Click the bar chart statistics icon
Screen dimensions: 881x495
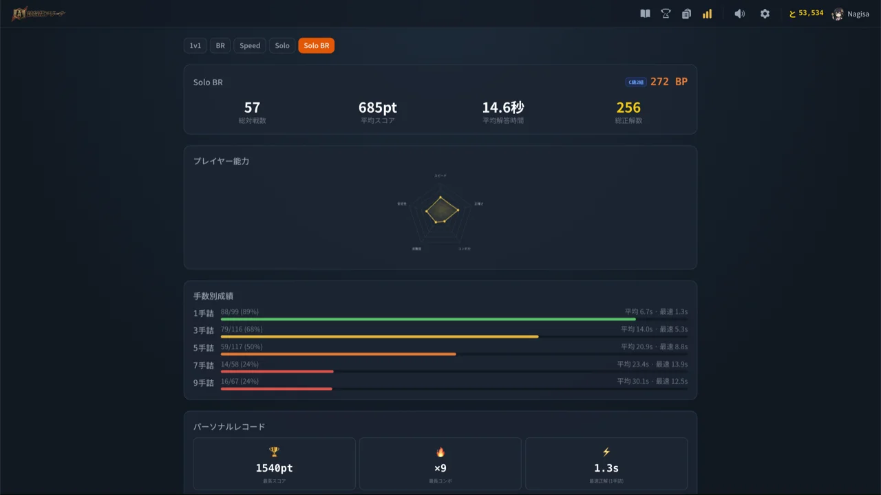707,14
